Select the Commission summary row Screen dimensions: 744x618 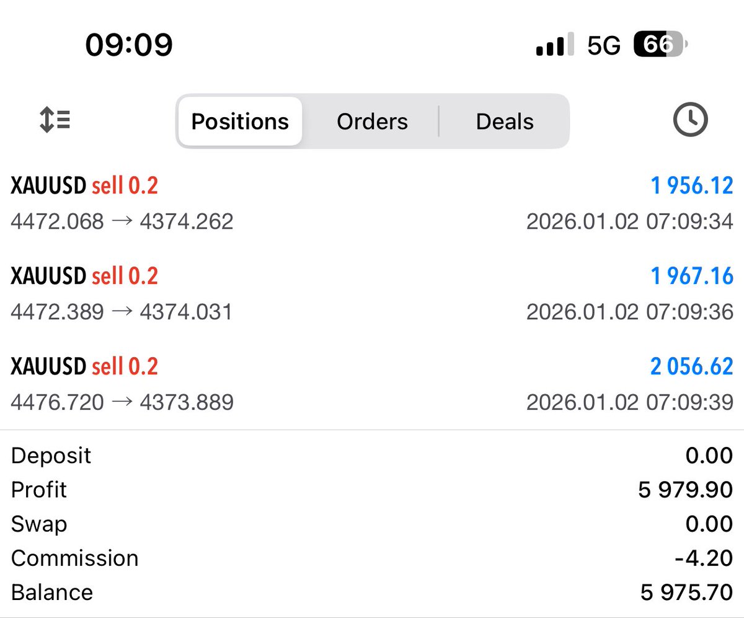click(372, 558)
